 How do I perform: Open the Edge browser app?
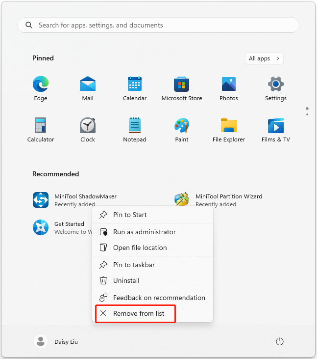click(41, 84)
